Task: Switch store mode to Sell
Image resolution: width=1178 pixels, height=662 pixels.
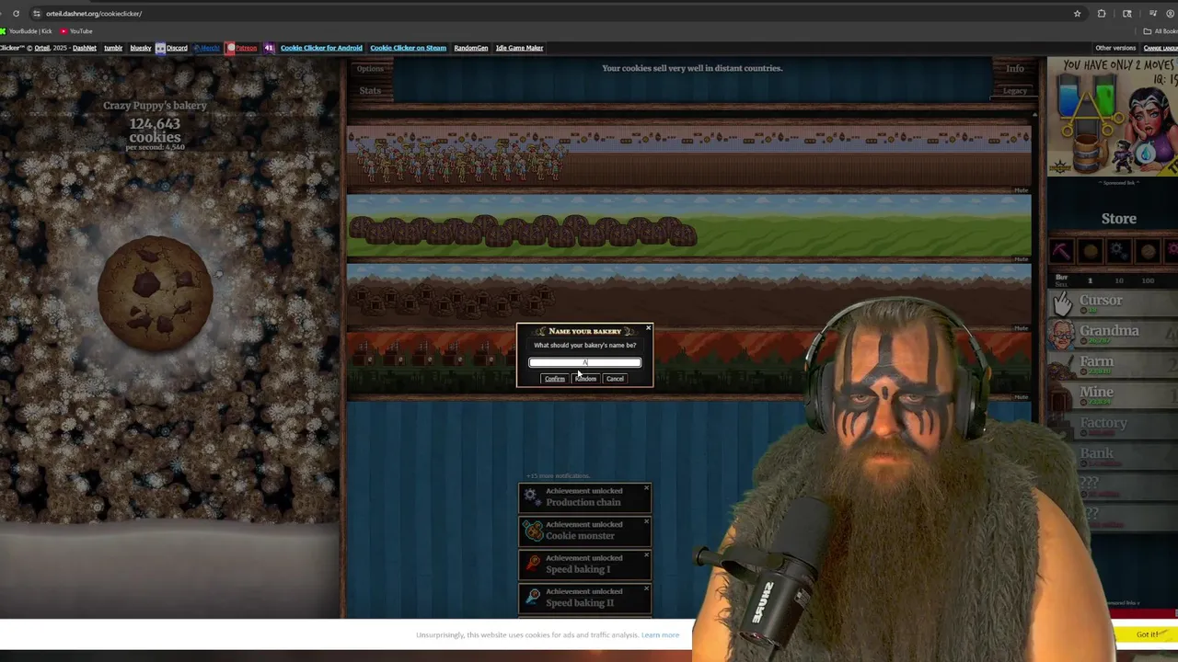Action: [x=1061, y=284]
